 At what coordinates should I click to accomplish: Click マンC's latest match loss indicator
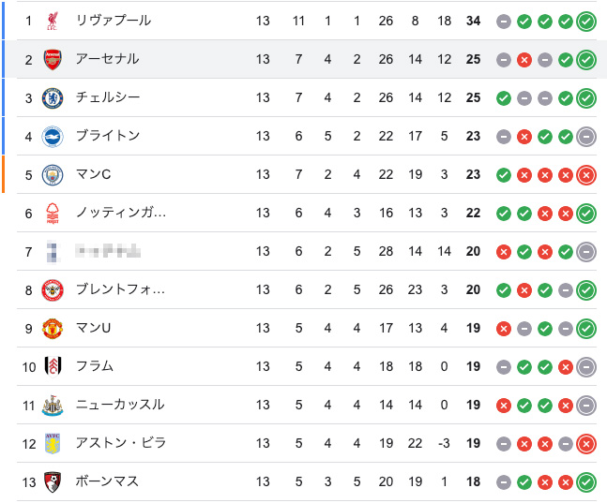click(x=586, y=175)
